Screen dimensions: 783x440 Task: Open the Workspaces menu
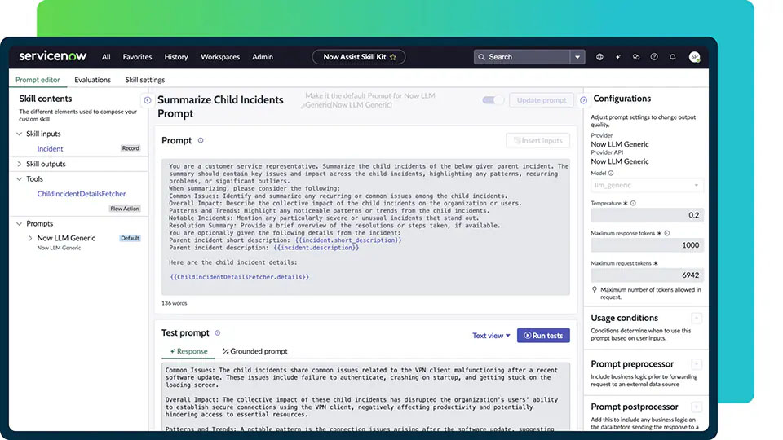(x=220, y=57)
